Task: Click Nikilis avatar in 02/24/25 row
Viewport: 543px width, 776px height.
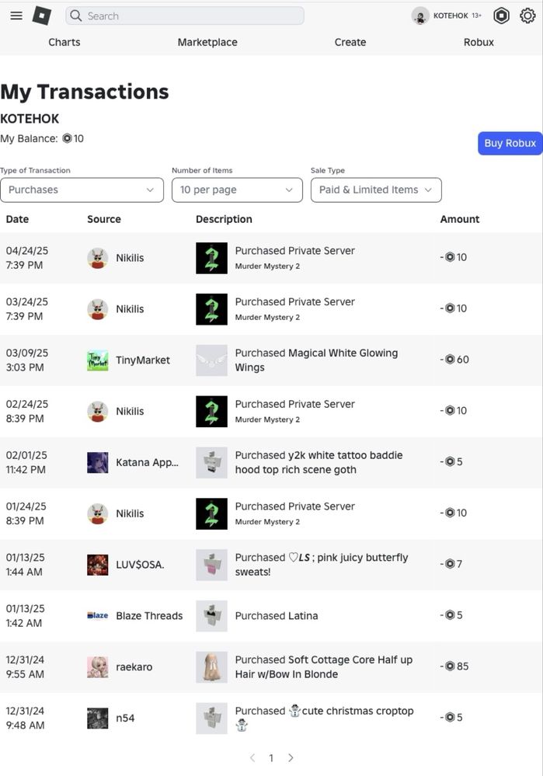Action: (x=98, y=411)
